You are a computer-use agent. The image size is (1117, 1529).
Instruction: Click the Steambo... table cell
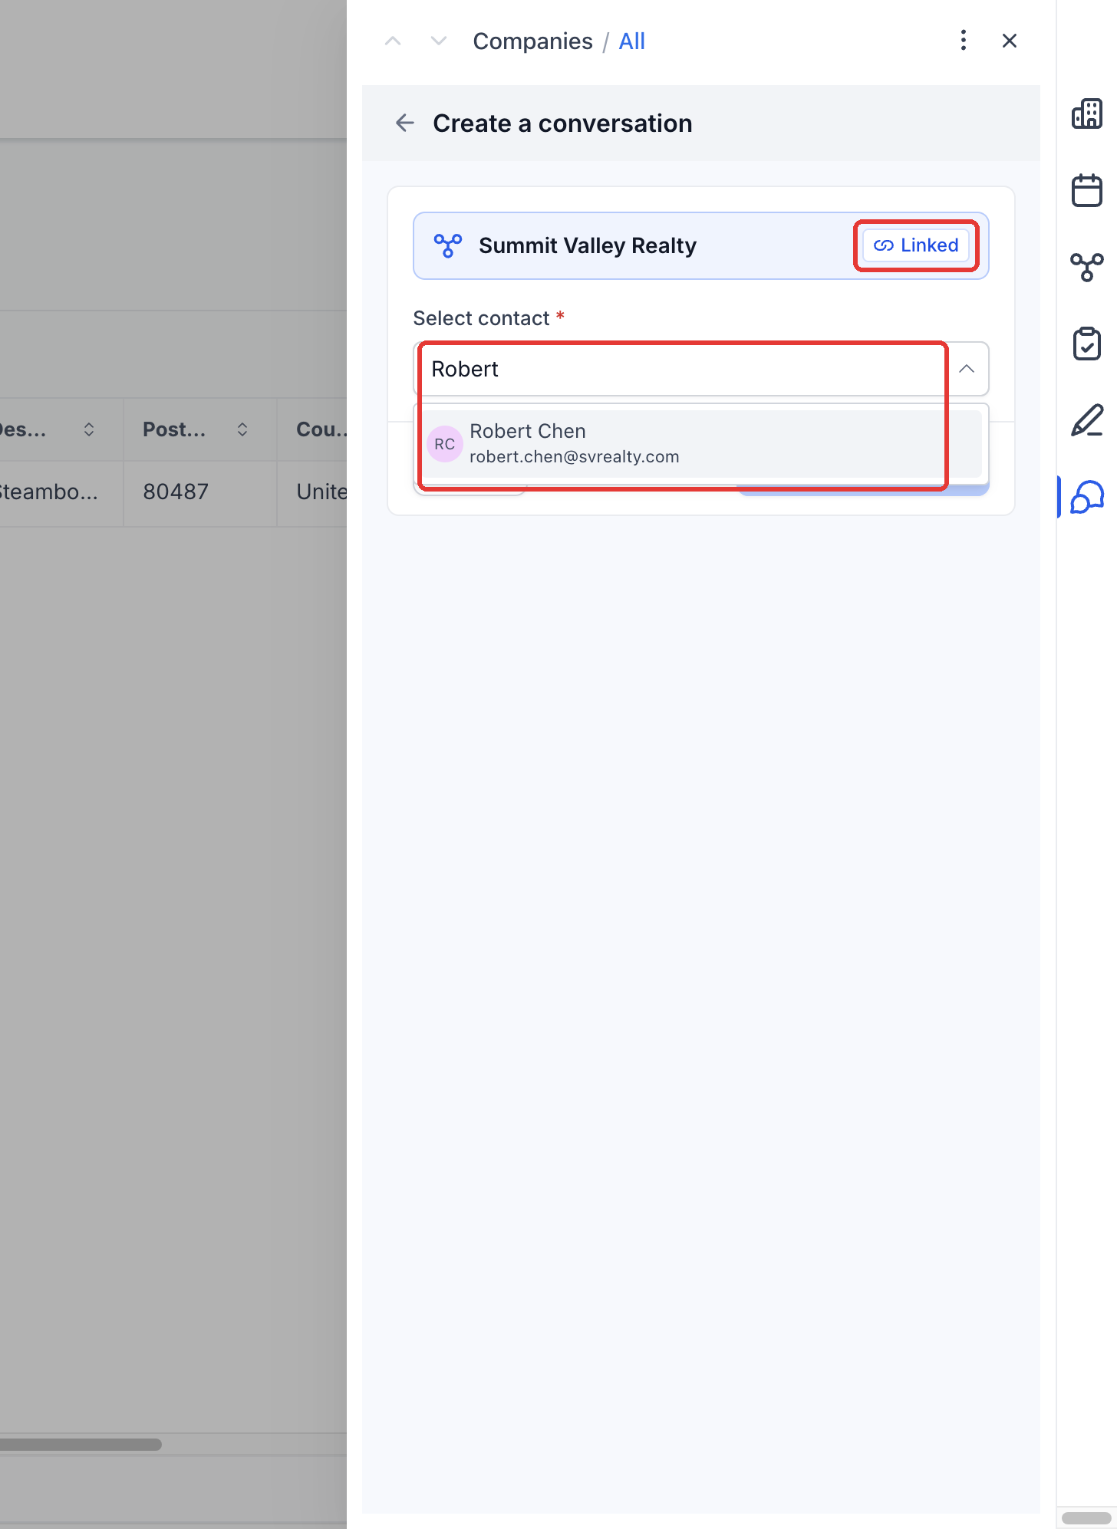point(61,492)
